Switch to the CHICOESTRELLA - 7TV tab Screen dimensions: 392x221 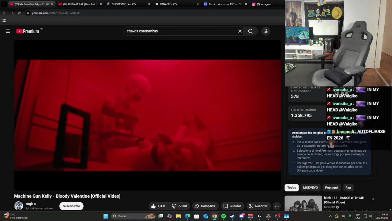(x=129, y=4)
